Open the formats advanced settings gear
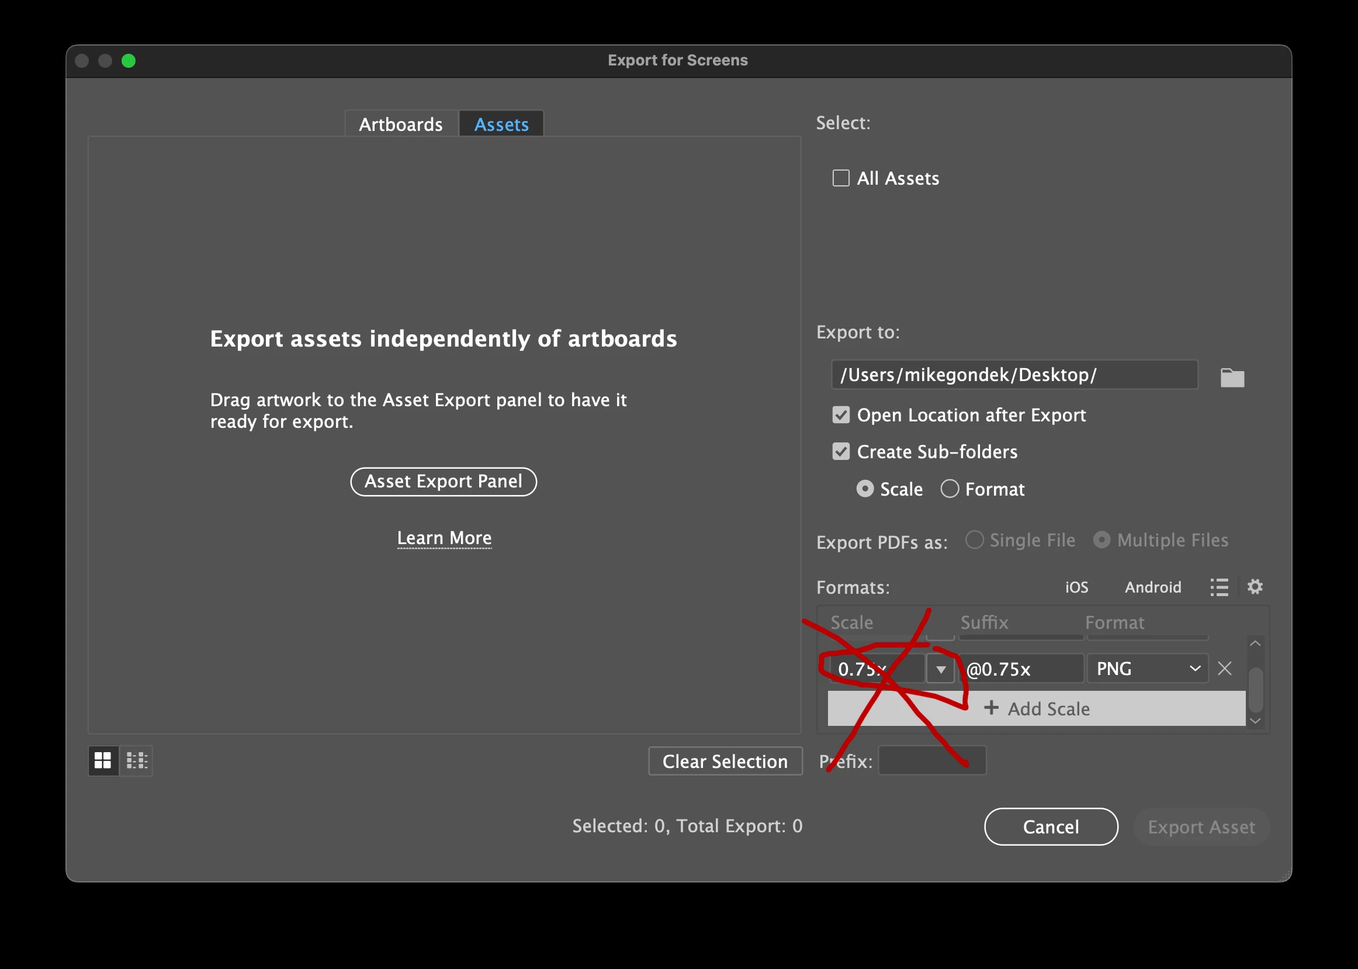Viewport: 1358px width, 969px height. [x=1255, y=587]
